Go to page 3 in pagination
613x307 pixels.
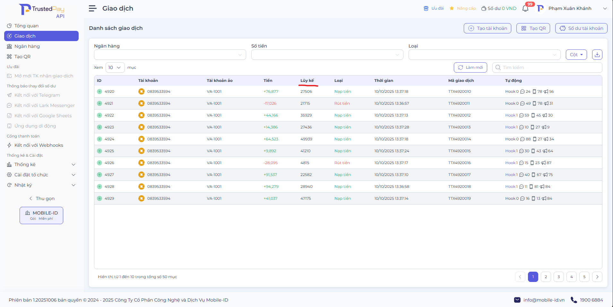tap(558, 277)
